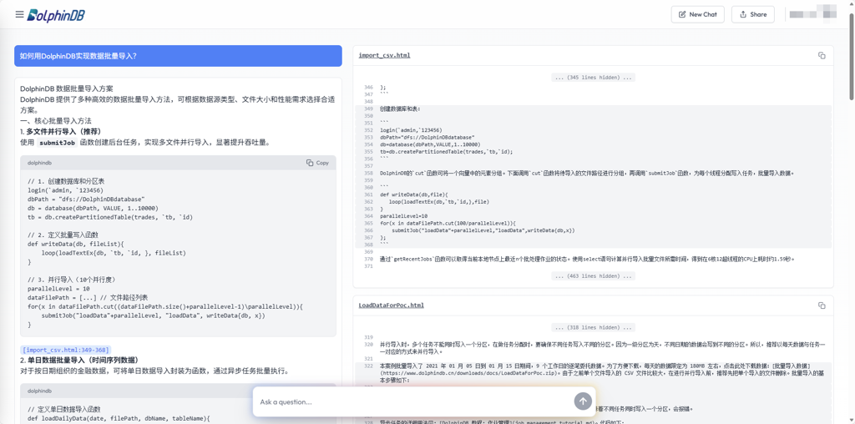Copy the first dolphindb code block

pyautogui.click(x=317, y=163)
